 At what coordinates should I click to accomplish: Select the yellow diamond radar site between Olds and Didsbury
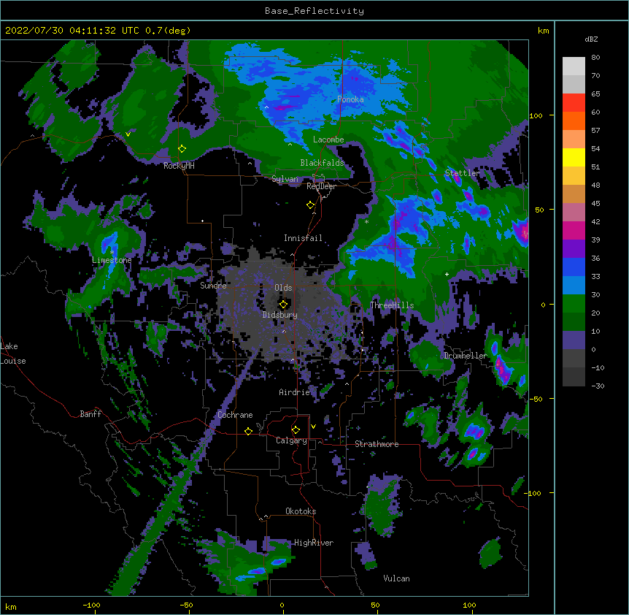pos(283,305)
